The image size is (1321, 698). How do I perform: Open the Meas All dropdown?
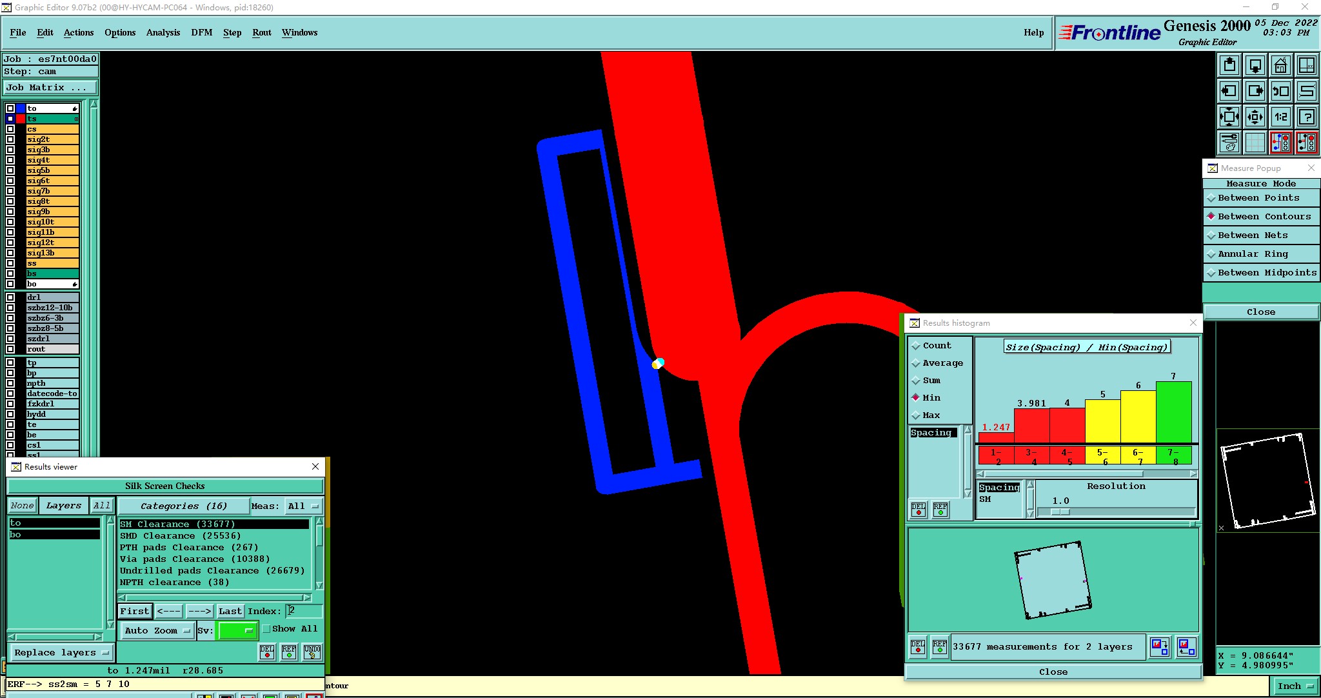click(x=303, y=506)
